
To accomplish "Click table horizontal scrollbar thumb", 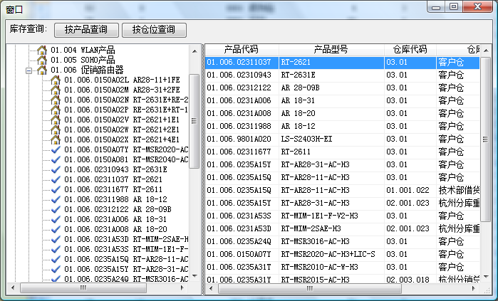I will pyautogui.click(x=310, y=288).
